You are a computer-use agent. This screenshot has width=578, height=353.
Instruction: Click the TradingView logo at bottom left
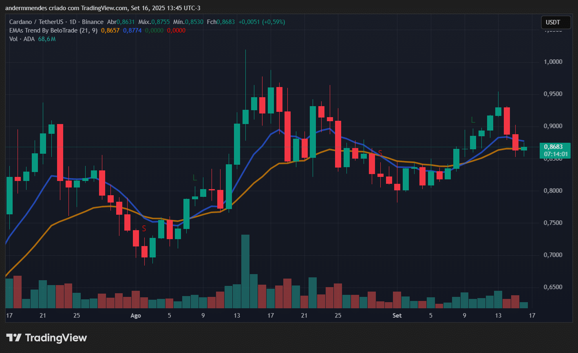pyautogui.click(x=46, y=338)
